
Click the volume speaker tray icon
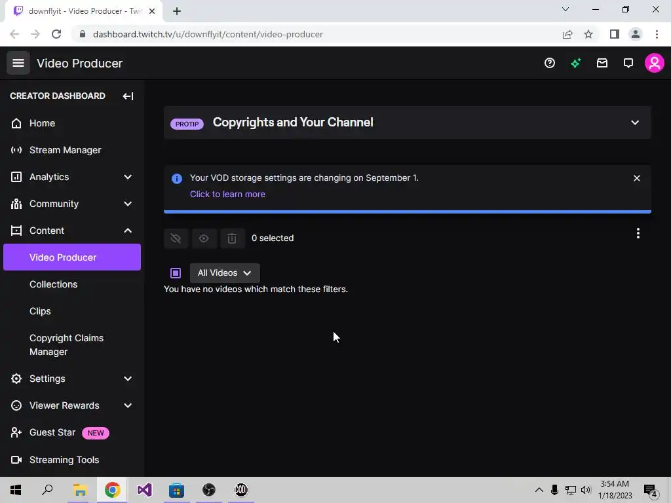point(586,490)
